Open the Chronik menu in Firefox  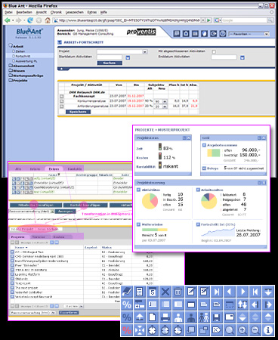[x=56, y=12]
